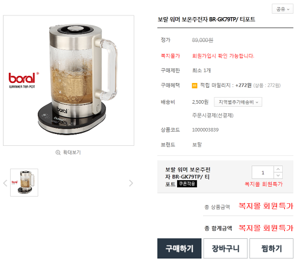This screenshot has height=262, width=296.
Task: Click the 찜하기 wishlist button
Action: click(x=271, y=248)
